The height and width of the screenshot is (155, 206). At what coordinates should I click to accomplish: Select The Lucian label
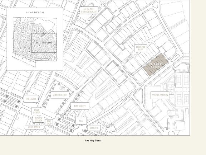point(31,99)
